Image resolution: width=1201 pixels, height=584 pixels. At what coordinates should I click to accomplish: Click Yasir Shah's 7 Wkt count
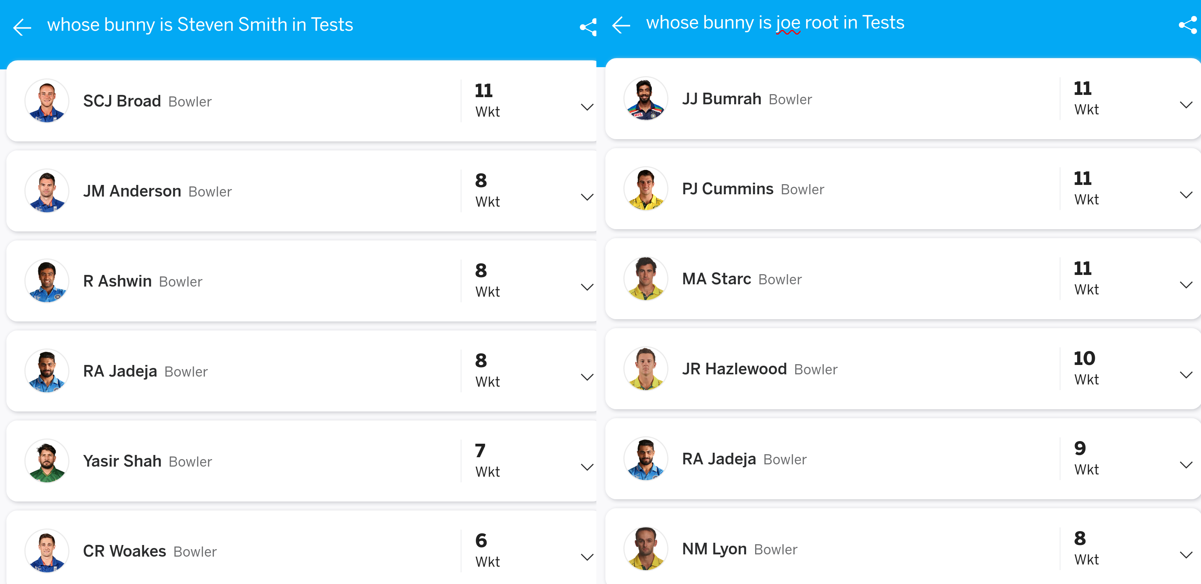click(x=487, y=461)
